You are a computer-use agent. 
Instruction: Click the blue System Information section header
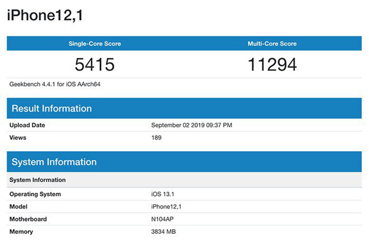point(54,162)
